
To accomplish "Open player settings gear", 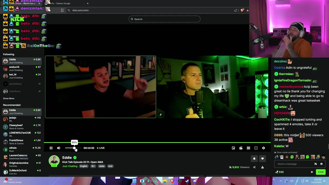I will [x=263, y=148].
